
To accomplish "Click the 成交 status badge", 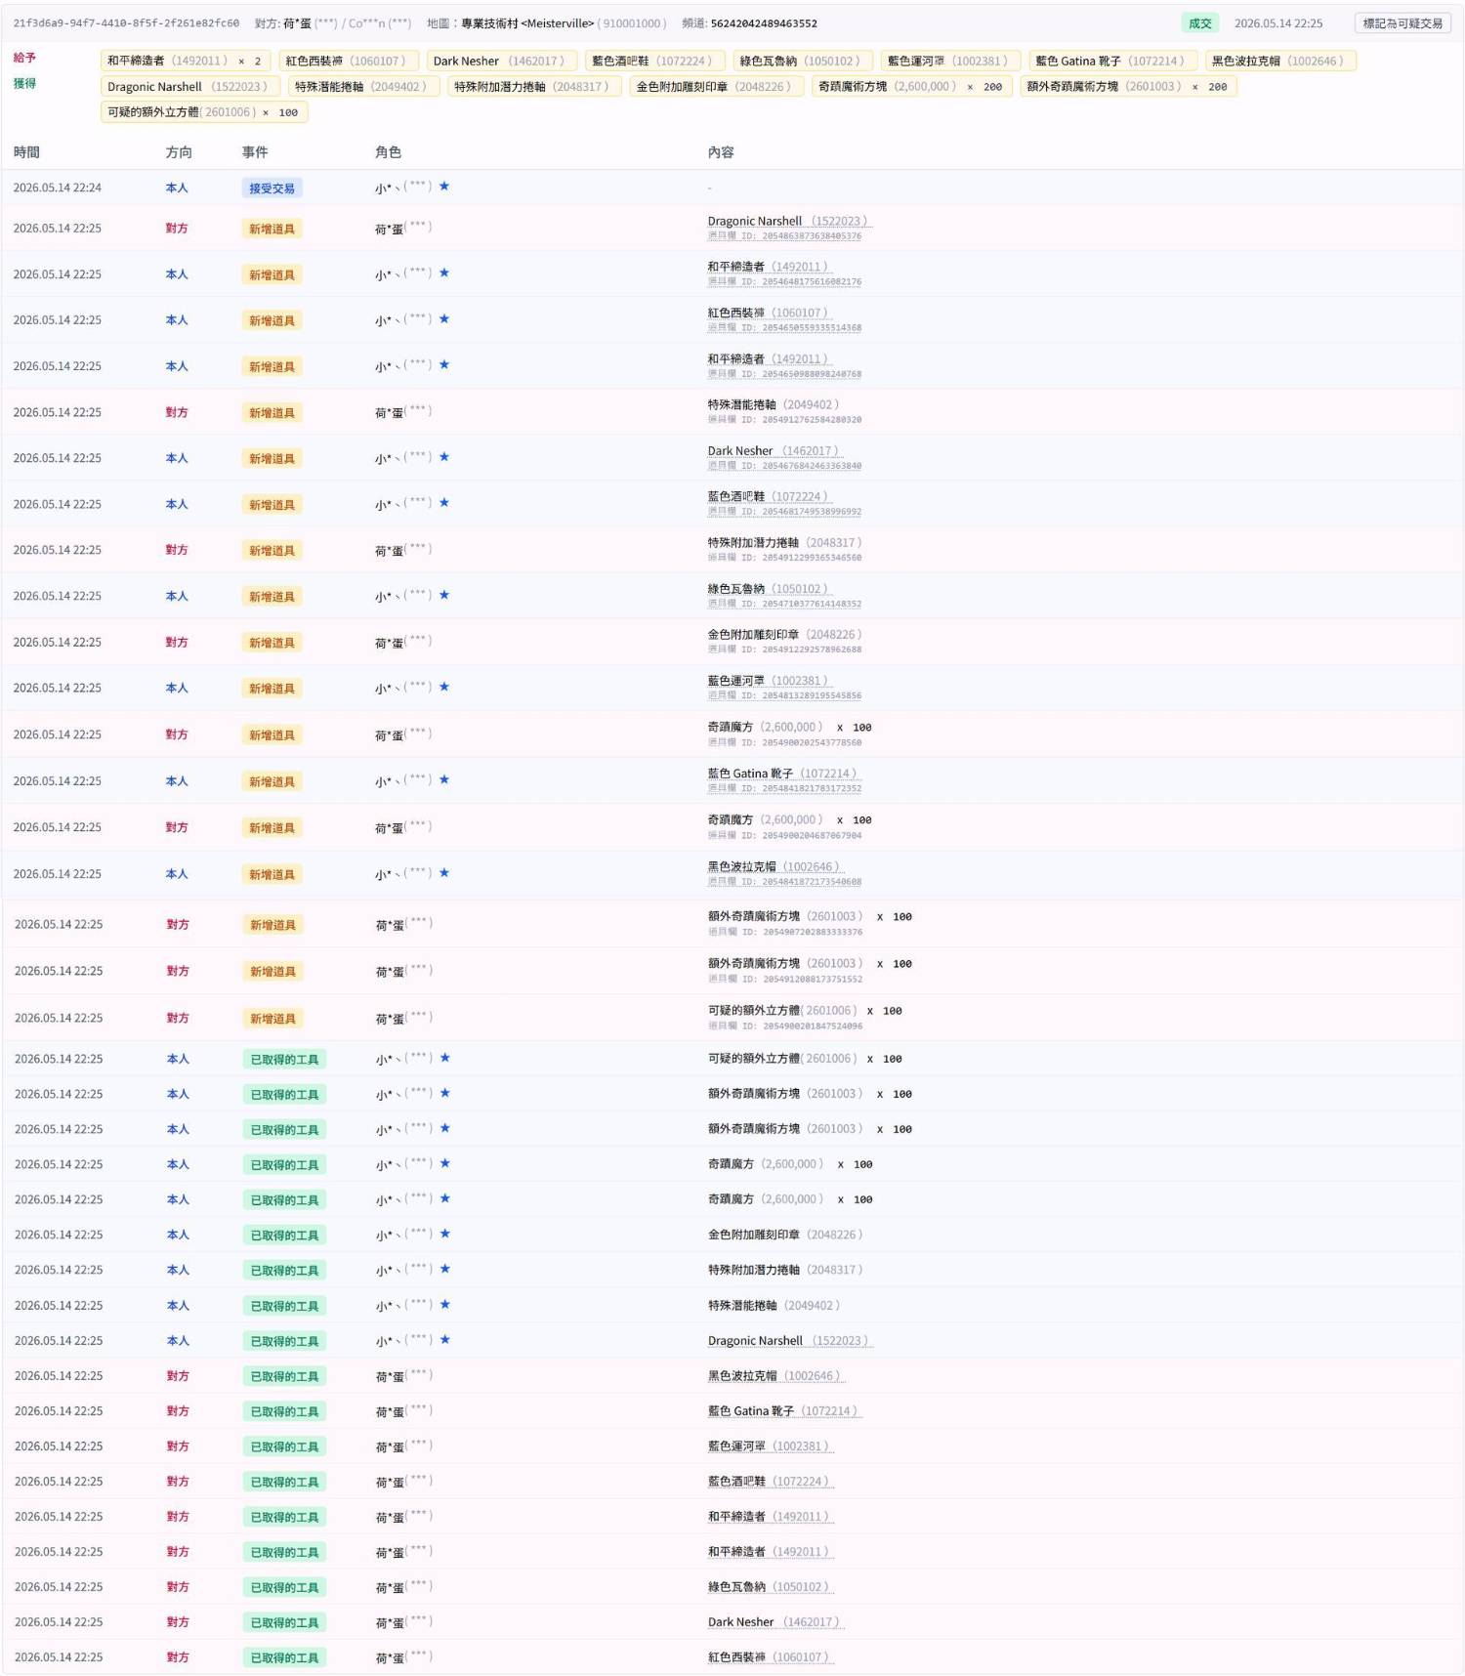I will pos(1199,23).
